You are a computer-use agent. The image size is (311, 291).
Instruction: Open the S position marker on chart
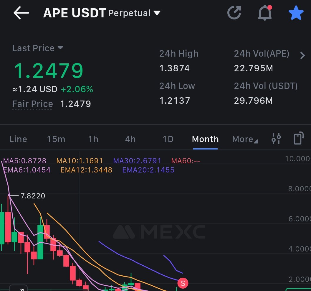click(183, 283)
